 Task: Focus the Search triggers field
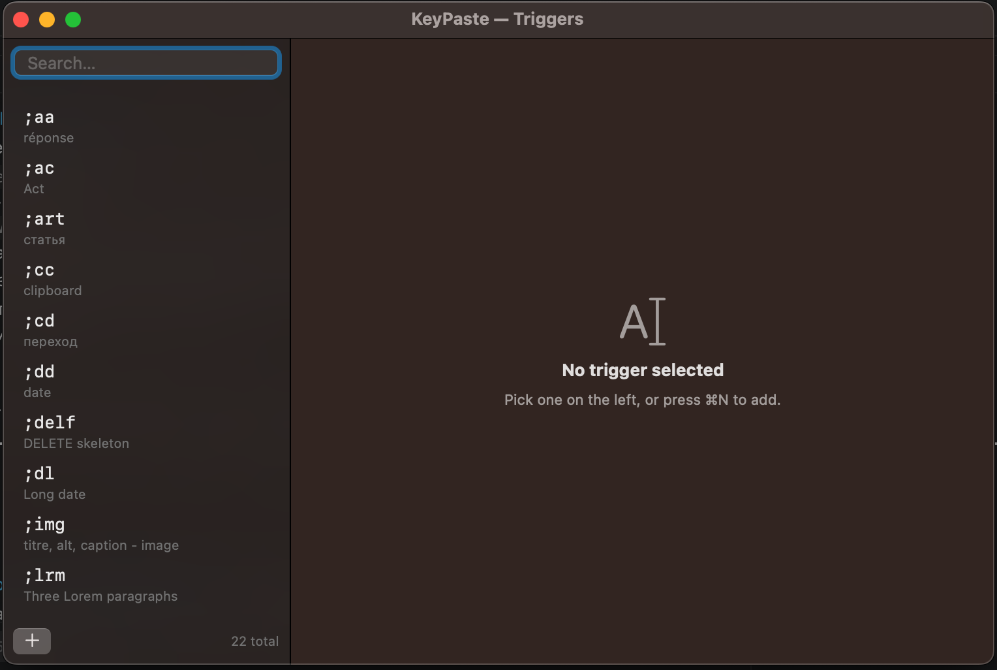pyautogui.click(x=146, y=63)
